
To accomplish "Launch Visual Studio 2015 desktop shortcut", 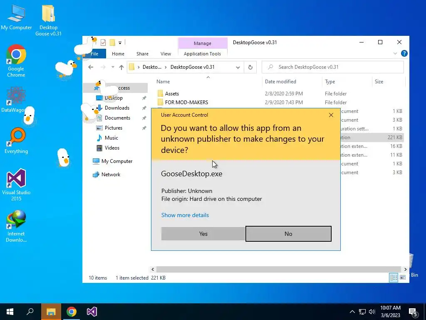I will pyautogui.click(x=16, y=185).
